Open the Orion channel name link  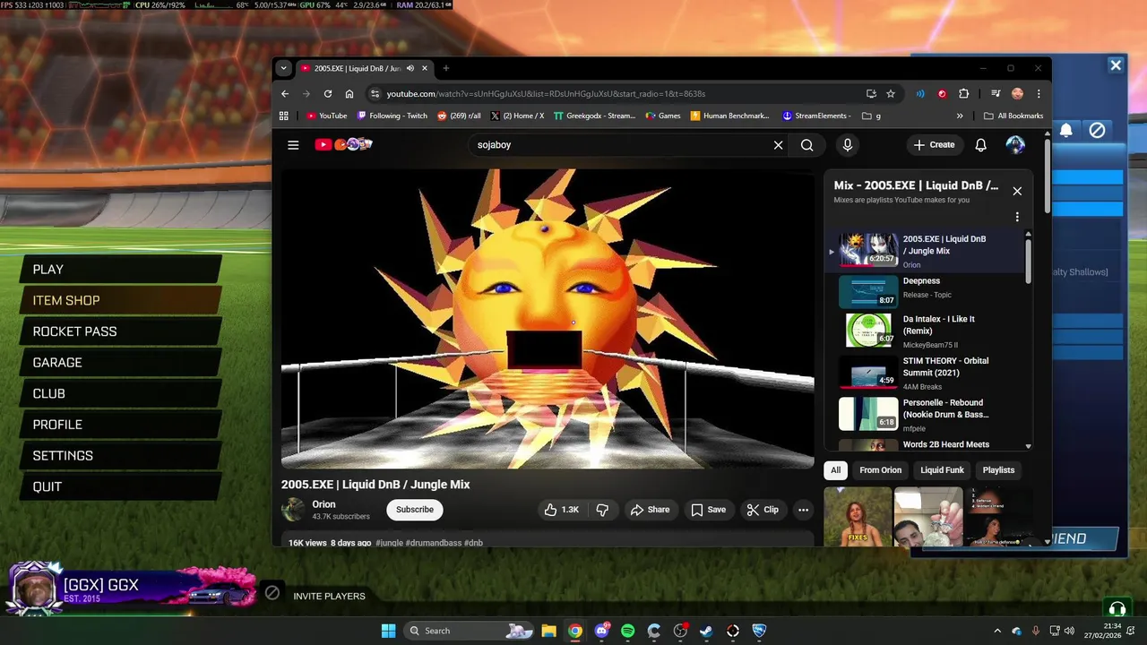(x=323, y=504)
